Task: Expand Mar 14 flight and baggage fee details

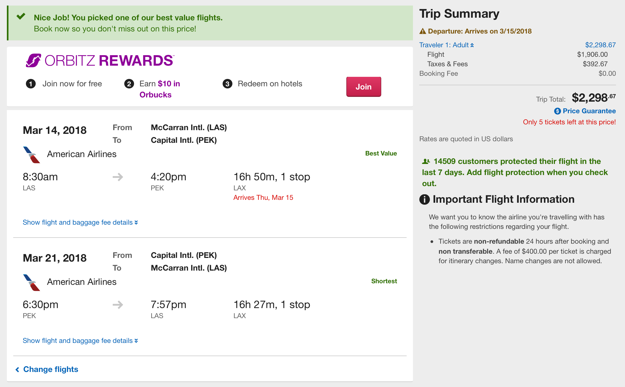Action: click(x=80, y=223)
